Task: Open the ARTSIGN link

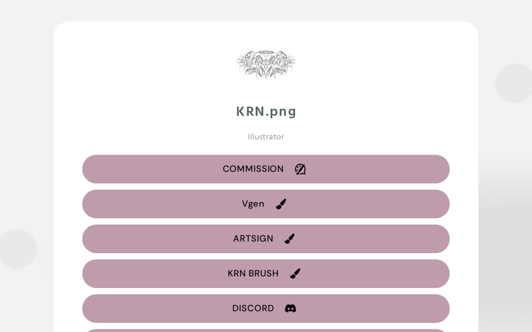Action: point(266,239)
